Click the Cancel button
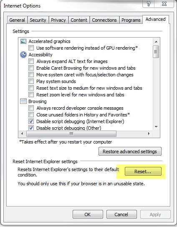The image size is (177, 227). coord(121,214)
